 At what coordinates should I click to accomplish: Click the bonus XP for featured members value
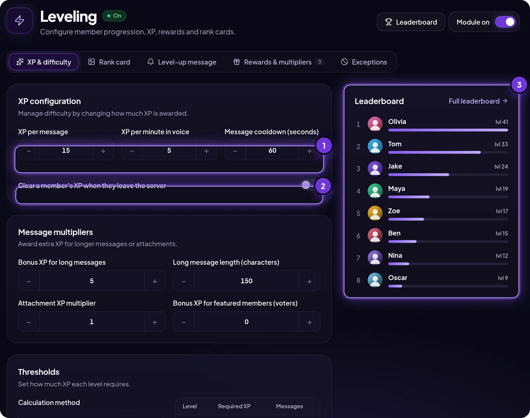click(246, 322)
